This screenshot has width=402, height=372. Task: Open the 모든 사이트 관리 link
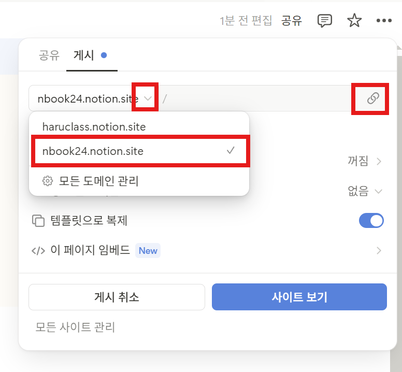point(75,327)
